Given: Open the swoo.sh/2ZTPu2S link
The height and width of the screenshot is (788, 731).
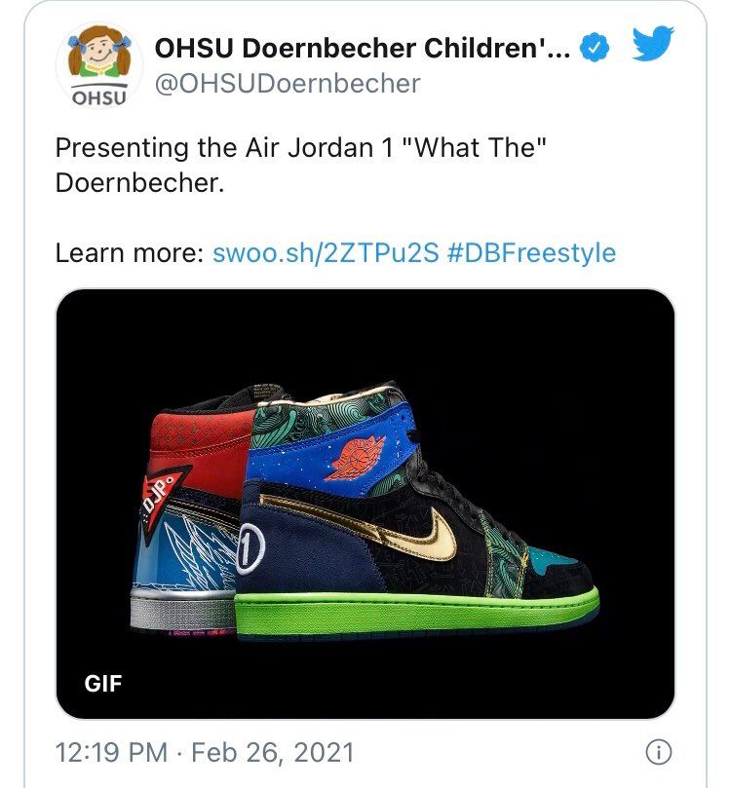Looking at the screenshot, I should point(326,253).
